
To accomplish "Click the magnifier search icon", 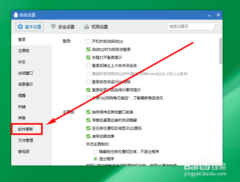I will (216, 26).
